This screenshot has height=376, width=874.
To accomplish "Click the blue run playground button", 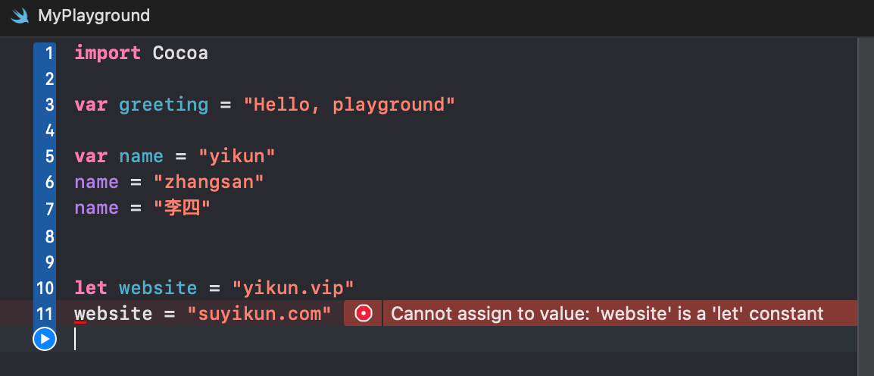I will (45, 339).
